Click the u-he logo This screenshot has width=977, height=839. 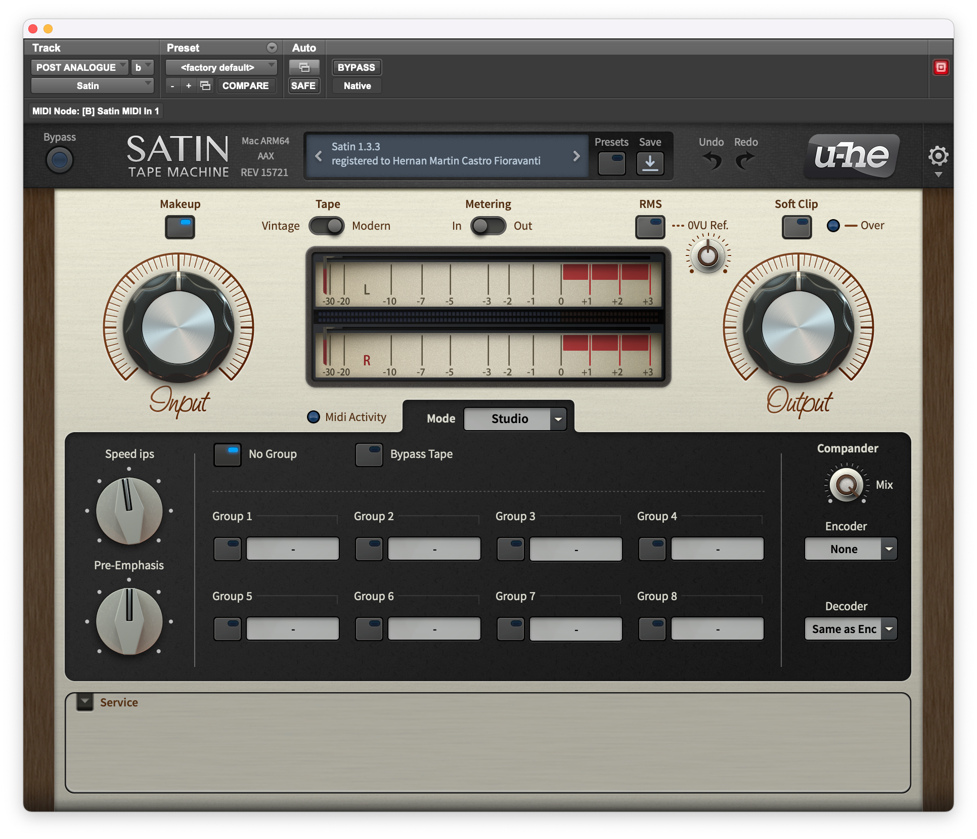tap(850, 156)
